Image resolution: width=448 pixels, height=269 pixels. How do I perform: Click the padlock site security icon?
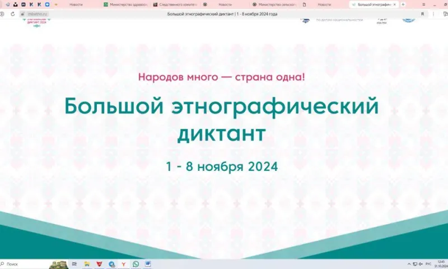[22, 13]
